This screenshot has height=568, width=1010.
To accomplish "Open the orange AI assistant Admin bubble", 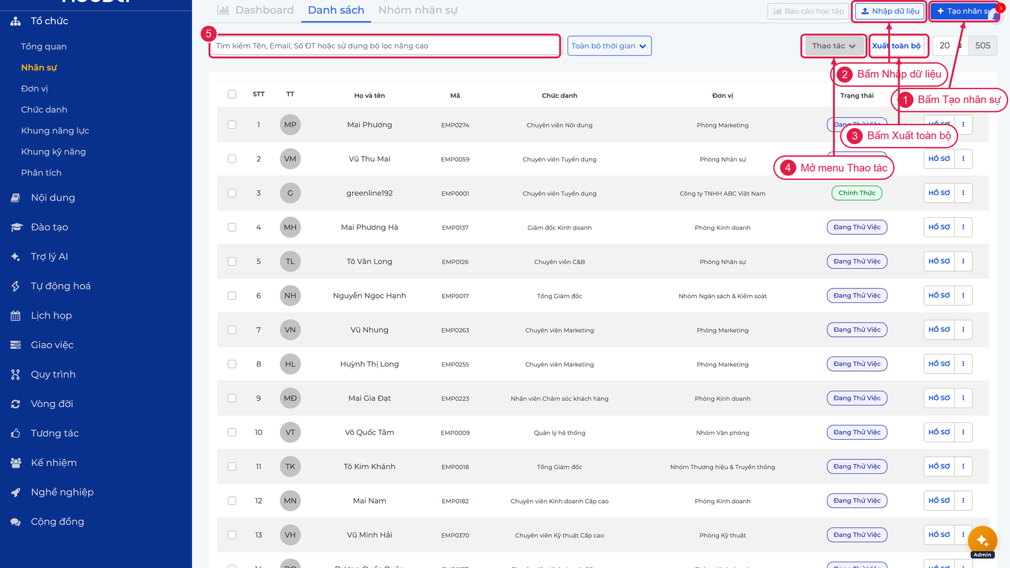I will click(982, 541).
